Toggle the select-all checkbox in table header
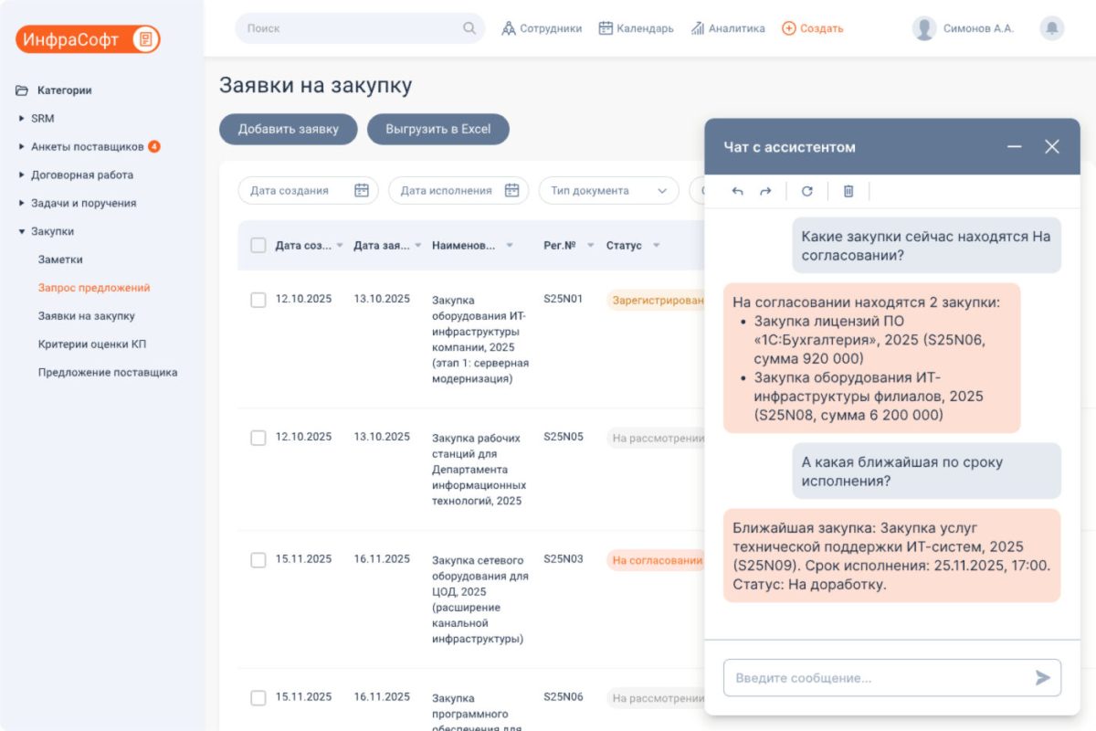Viewport: 1096px width, 731px height. coord(258,245)
